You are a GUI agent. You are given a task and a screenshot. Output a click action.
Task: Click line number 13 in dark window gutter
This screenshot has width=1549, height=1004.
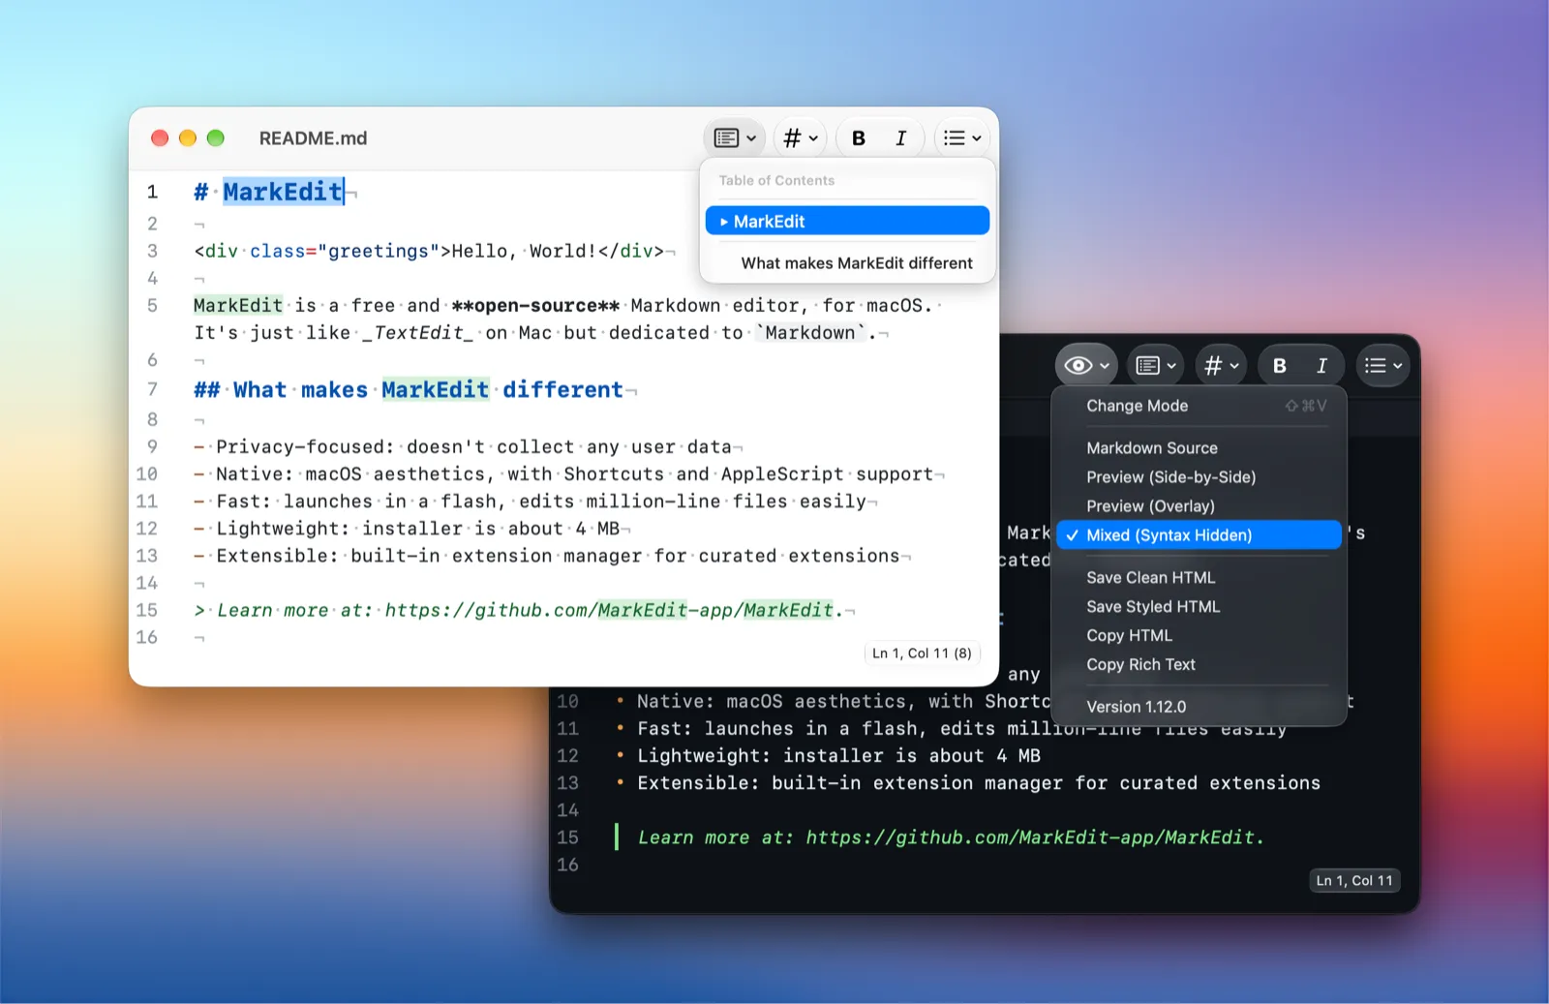[567, 783]
